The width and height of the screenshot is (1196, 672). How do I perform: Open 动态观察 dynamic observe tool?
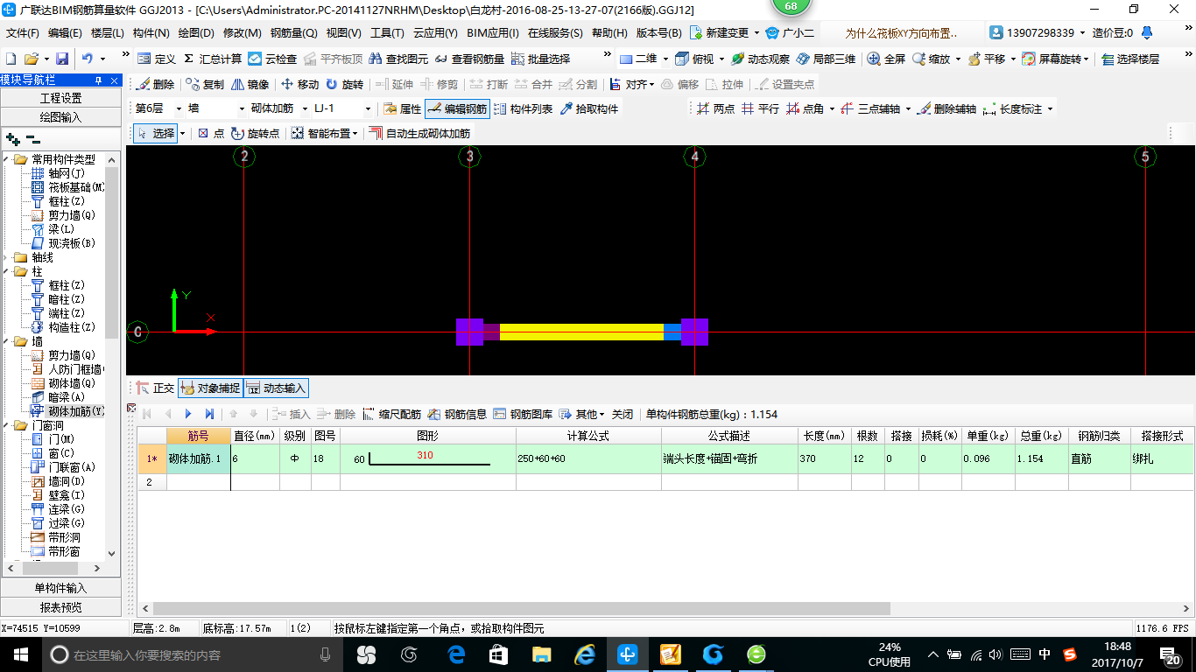coord(760,59)
